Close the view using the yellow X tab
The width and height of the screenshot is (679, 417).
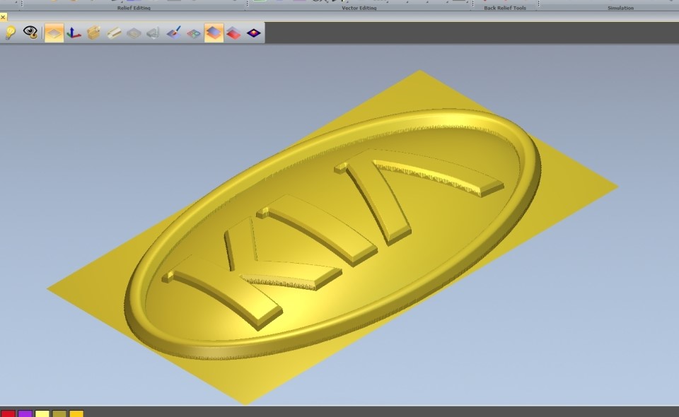click(x=3, y=17)
